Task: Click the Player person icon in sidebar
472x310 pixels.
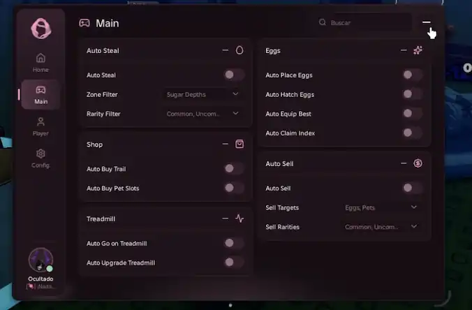Action: (40, 121)
